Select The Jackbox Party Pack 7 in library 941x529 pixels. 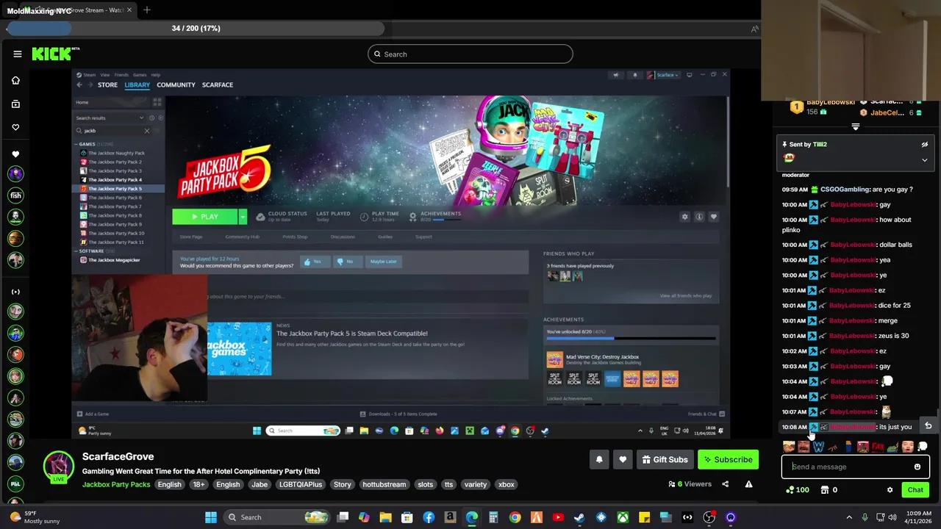pyautogui.click(x=115, y=206)
